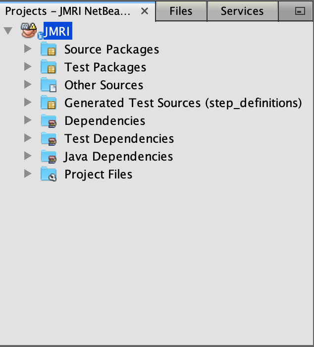Click the Dependencies library icon
Image resolution: width=314 pixels, height=347 pixels.
[49, 121]
